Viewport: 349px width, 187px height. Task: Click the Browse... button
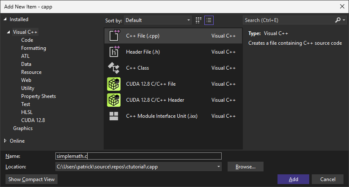pyautogui.click(x=245, y=167)
